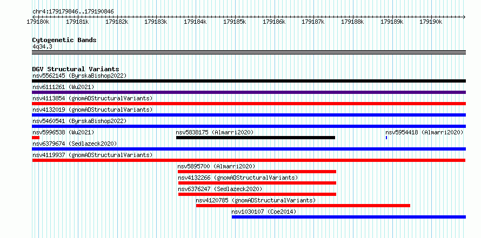
Task: Select the nsv5838175 black variant bar
Action: [256, 138]
